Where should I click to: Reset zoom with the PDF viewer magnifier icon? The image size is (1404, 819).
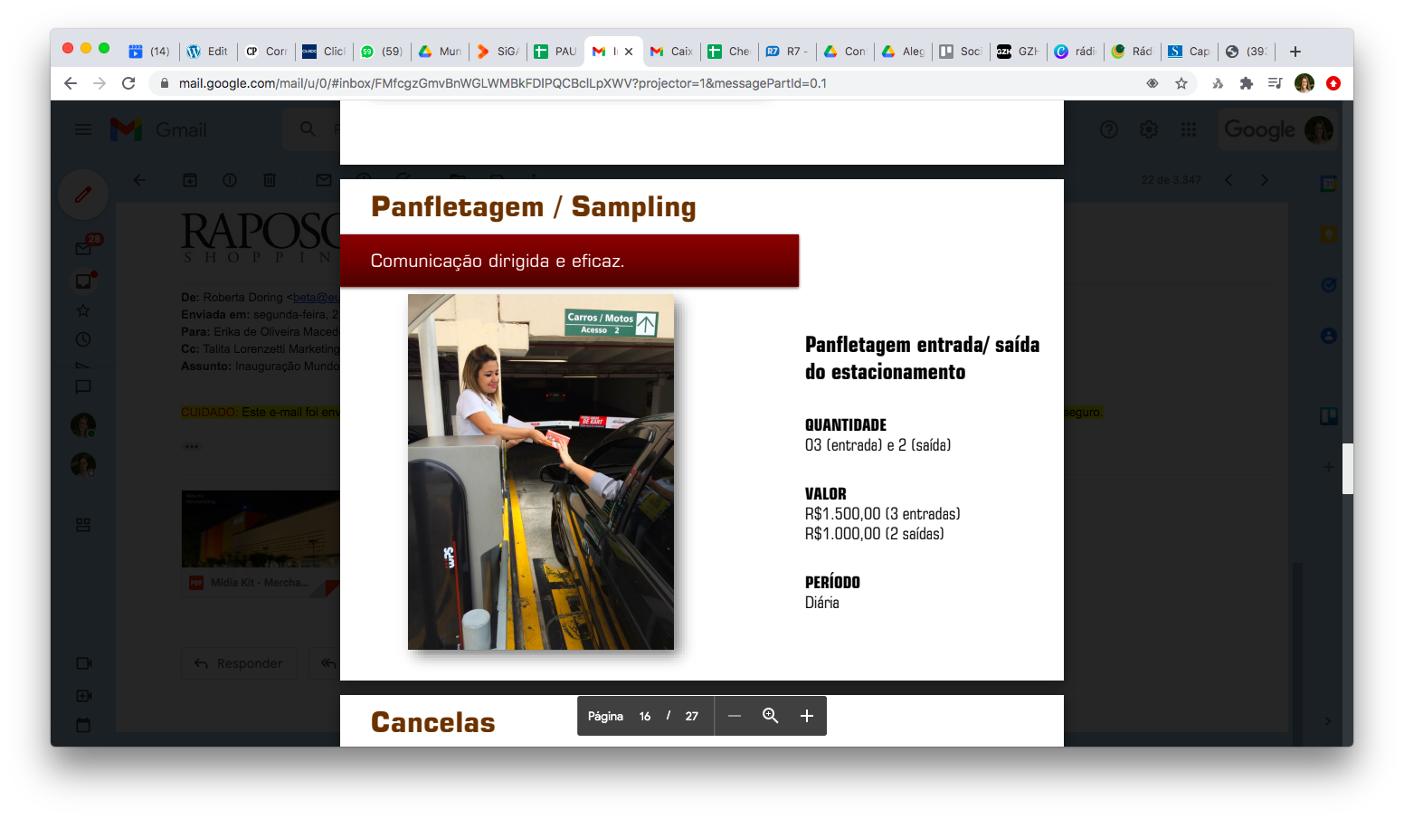(770, 716)
